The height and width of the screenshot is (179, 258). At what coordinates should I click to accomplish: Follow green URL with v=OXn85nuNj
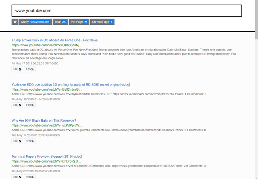pyautogui.click(x=47, y=45)
